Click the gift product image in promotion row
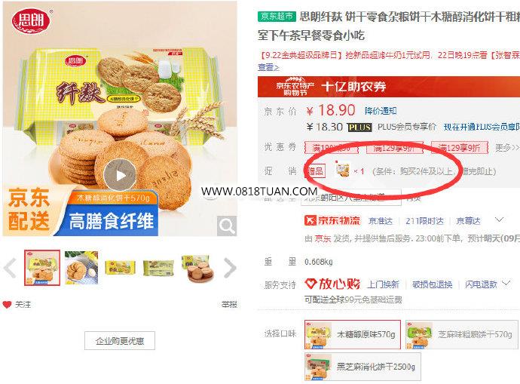 pos(343,170)
